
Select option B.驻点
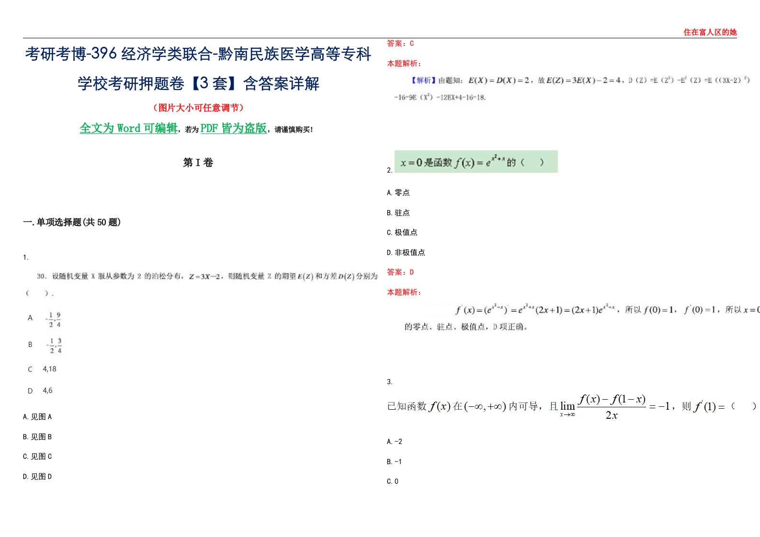[x=398, y=213]
